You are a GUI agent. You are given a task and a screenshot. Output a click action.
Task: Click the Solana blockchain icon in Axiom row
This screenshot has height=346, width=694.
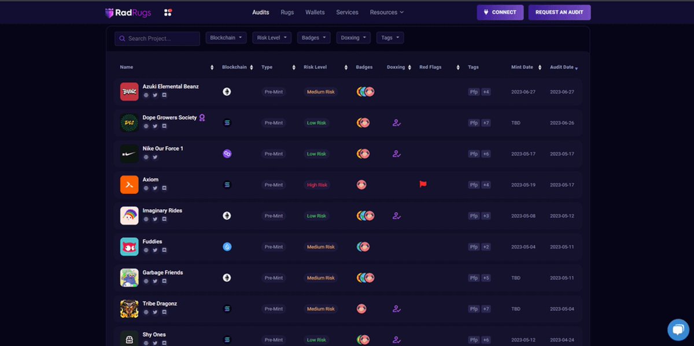[227, 184]
